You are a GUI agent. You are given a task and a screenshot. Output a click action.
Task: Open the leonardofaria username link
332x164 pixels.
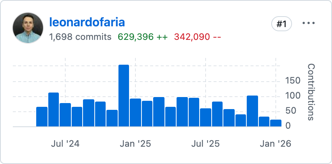coord(87,22)
